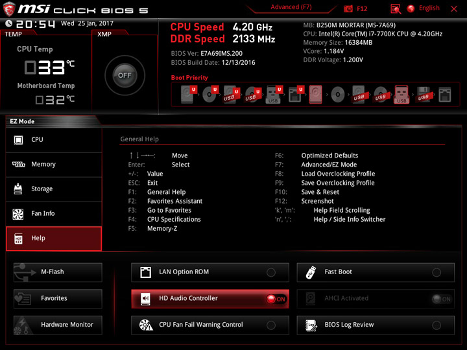Turn off HD Audio Controller ON switch

pyautogui.click(x=276, y=299)
